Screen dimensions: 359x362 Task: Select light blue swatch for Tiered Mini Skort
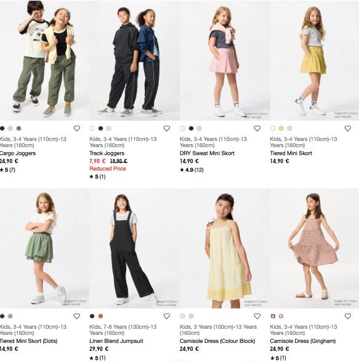click(x=290, y=128)
